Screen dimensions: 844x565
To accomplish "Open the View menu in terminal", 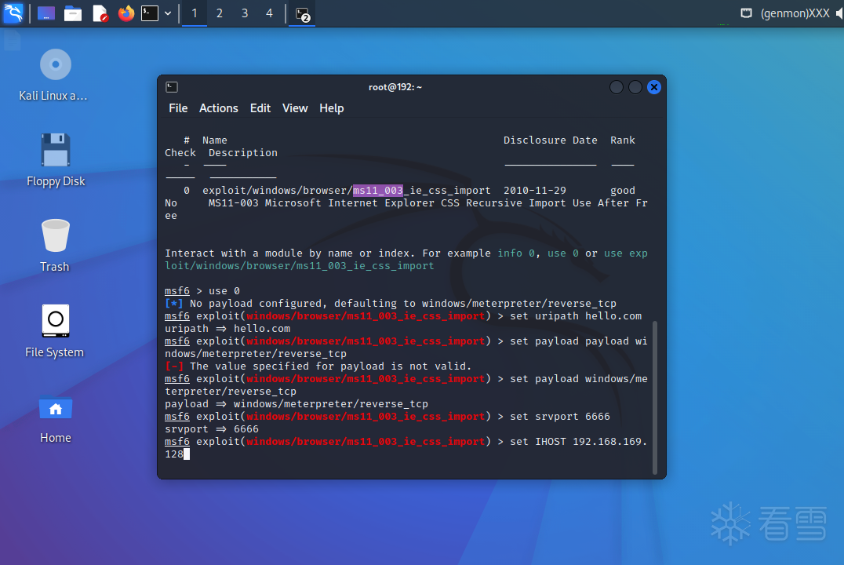I will coord(295,108).
